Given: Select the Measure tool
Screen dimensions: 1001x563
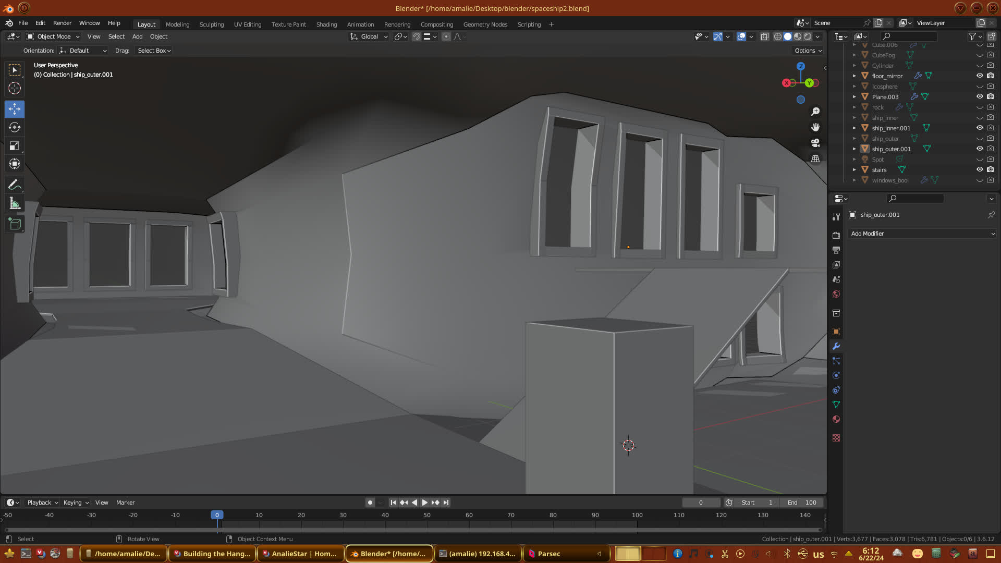Looking at the screenshot, I should [x=15, y=204].
